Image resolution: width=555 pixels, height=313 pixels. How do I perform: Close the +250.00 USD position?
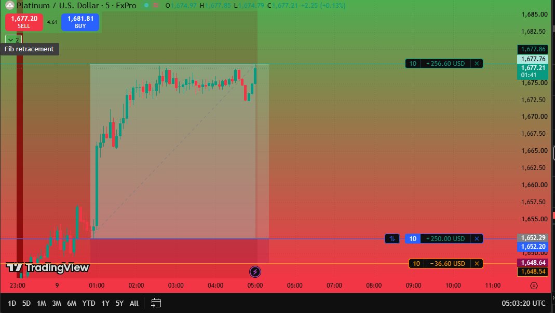pos(477,239)
